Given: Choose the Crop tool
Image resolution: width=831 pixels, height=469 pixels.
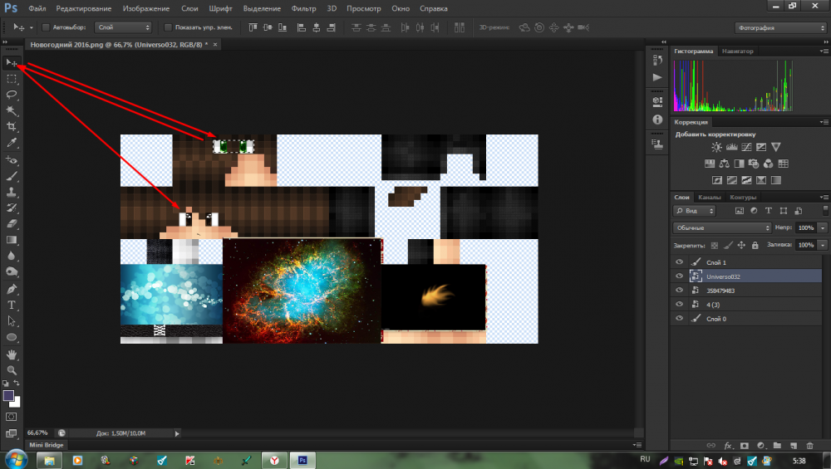Looking at the screenshot, I should [x=12, y=126].
